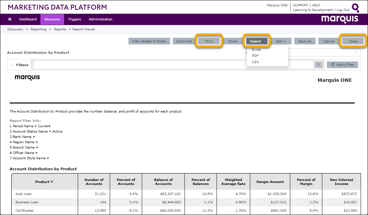Open the SUPPORT link

[300, 5]
